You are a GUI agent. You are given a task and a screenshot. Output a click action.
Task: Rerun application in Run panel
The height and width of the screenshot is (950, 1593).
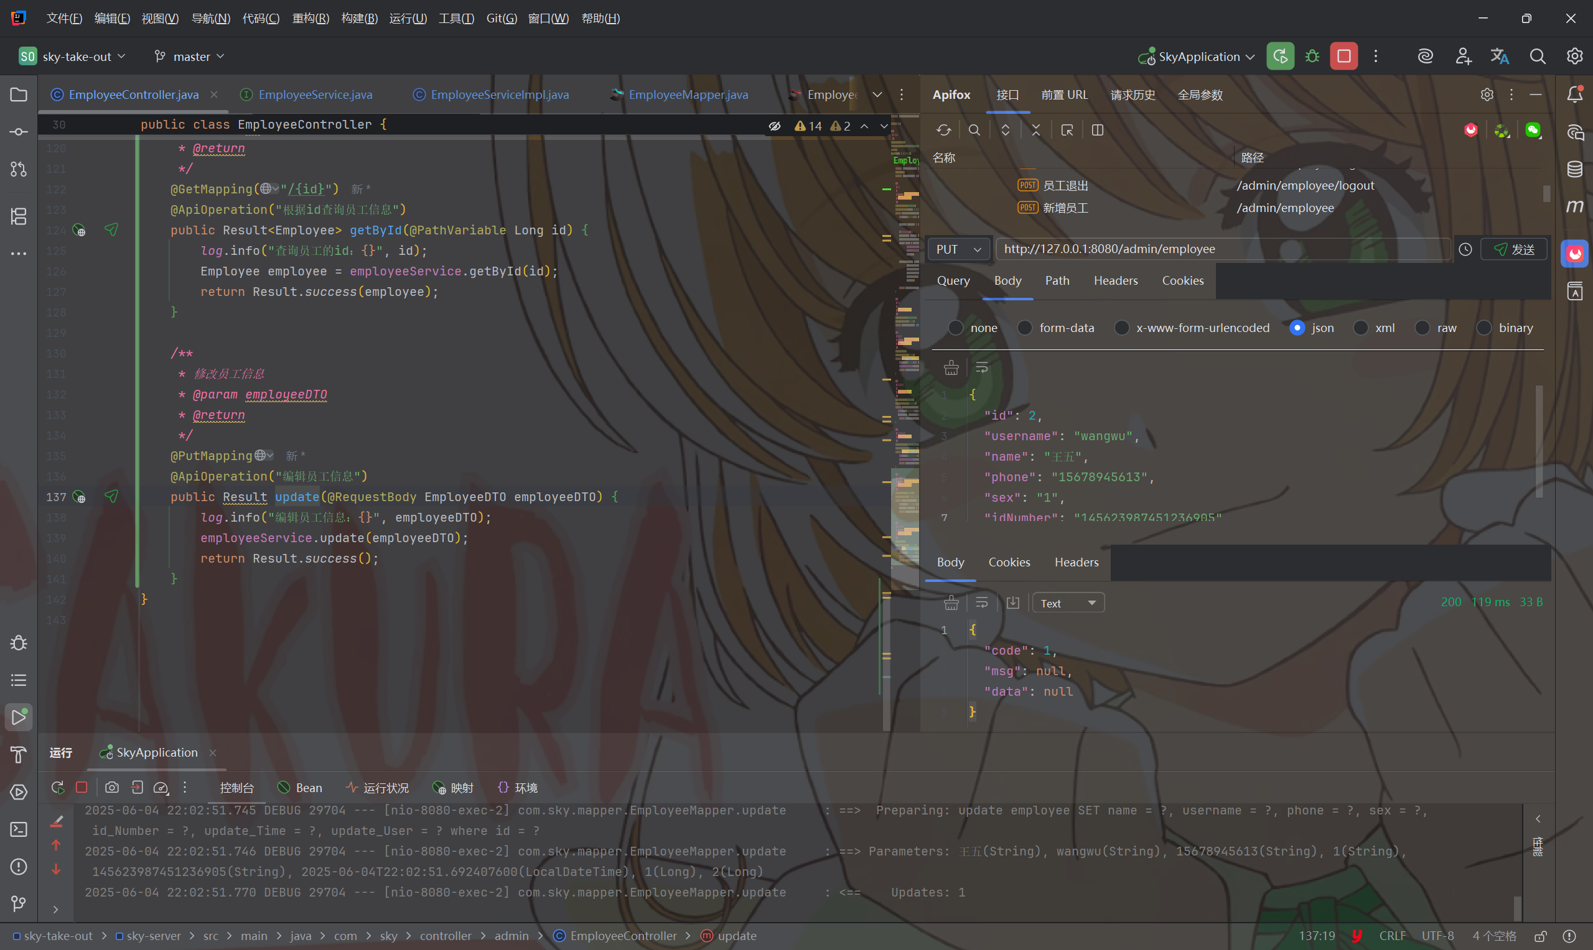click(x=58, y=787)
